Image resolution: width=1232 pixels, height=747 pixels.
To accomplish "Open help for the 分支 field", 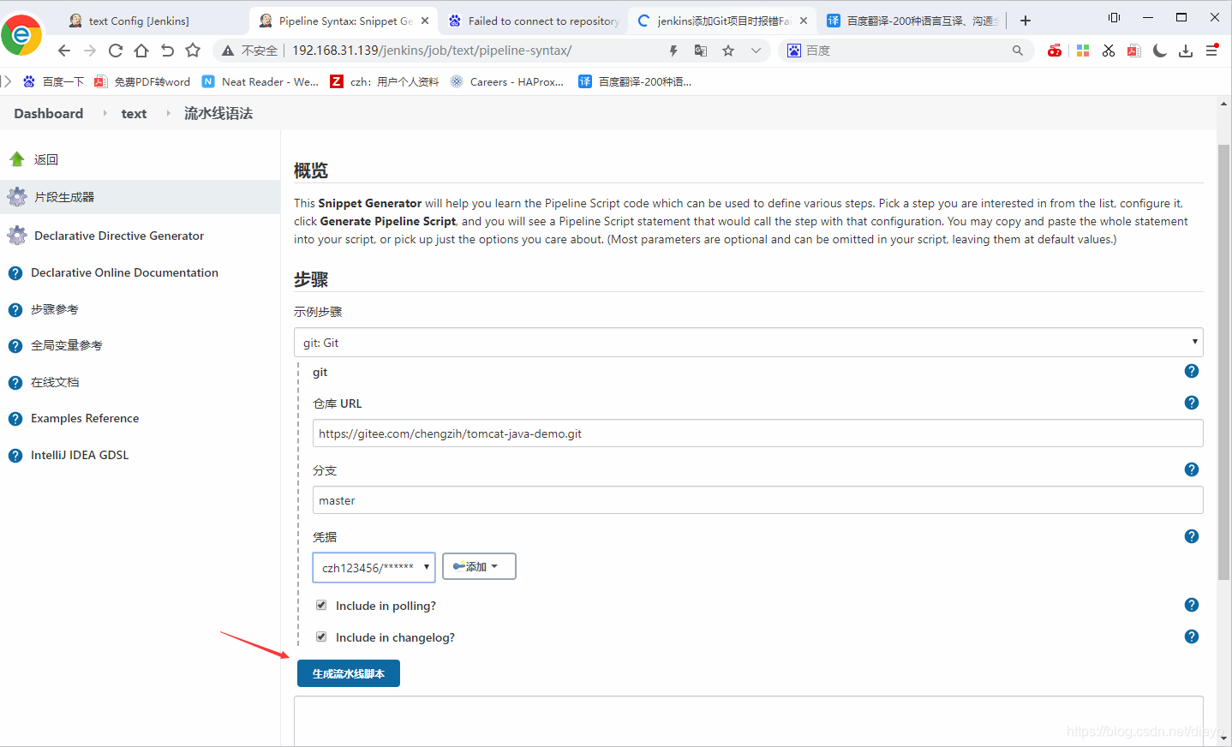I will point(1192,469).
